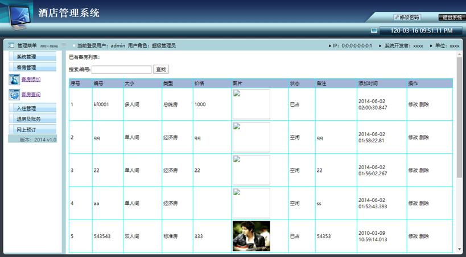466x257 pixels.
Task: Expand the 入住管理 menu section
Action: pyautogui.click(x=32, y=108)
